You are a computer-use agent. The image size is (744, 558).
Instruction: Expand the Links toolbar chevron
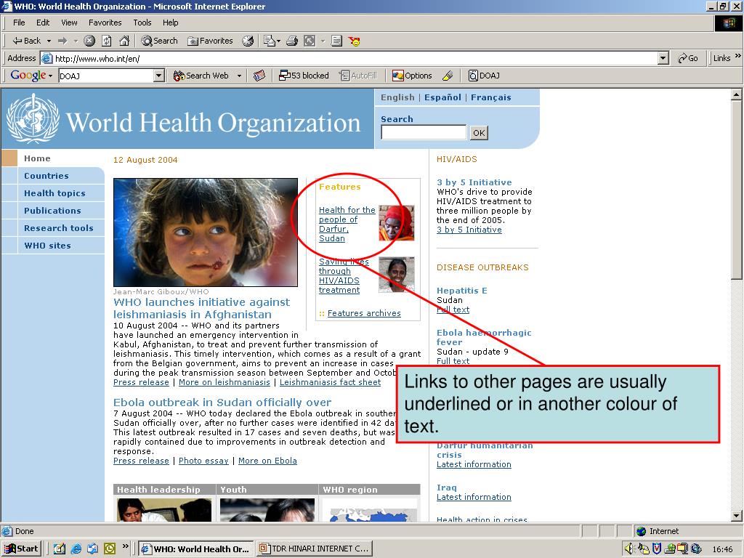coord(738,56)
